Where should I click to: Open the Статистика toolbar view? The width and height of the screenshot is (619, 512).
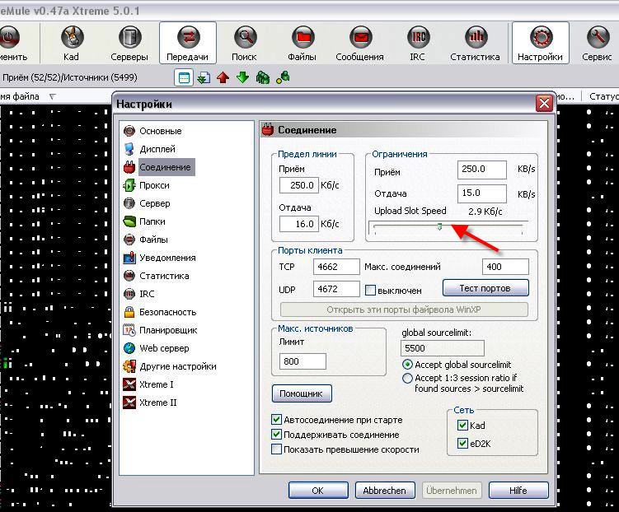point(475,44)
